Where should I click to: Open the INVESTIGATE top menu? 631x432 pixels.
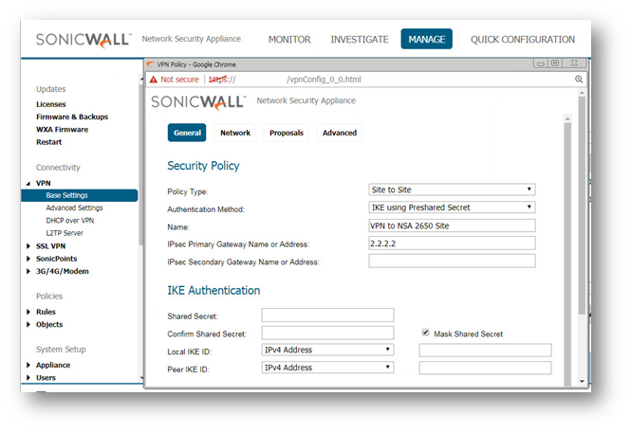[360, 40]
